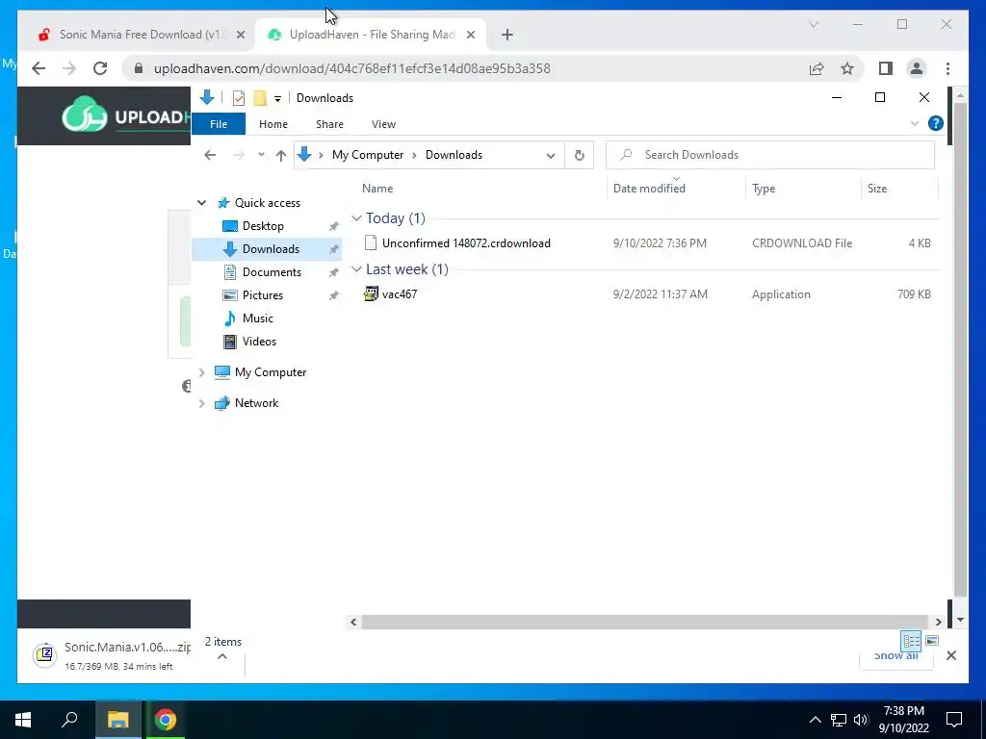The width and height of the screenshot is (986, 739).
Task: Close the UploadHaven tab
Action: (x=470, y=35)
